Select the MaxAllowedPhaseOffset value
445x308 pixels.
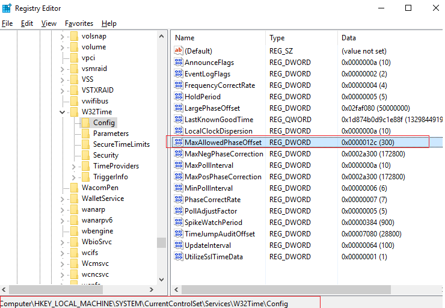223,143
